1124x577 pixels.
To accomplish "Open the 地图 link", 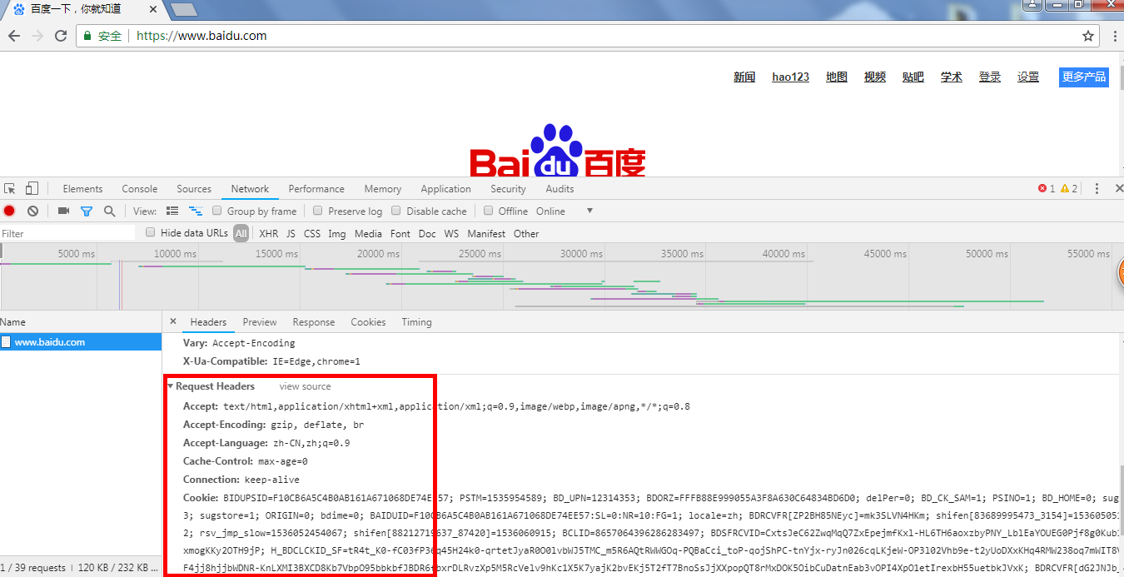I will pos(837,77).
